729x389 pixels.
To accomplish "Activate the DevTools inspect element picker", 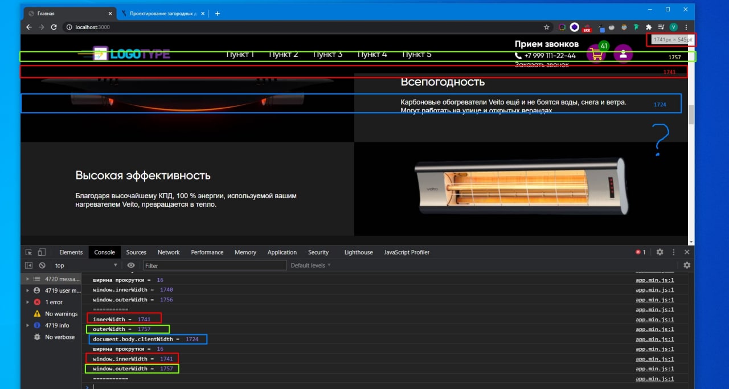I will coord(29,252).
